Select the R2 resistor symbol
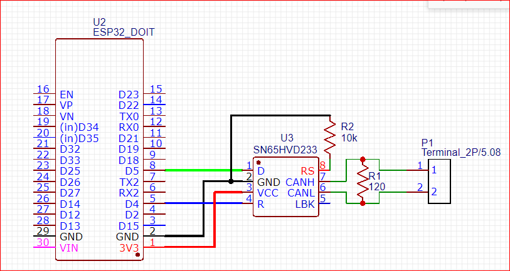 (x=330, y=137)
